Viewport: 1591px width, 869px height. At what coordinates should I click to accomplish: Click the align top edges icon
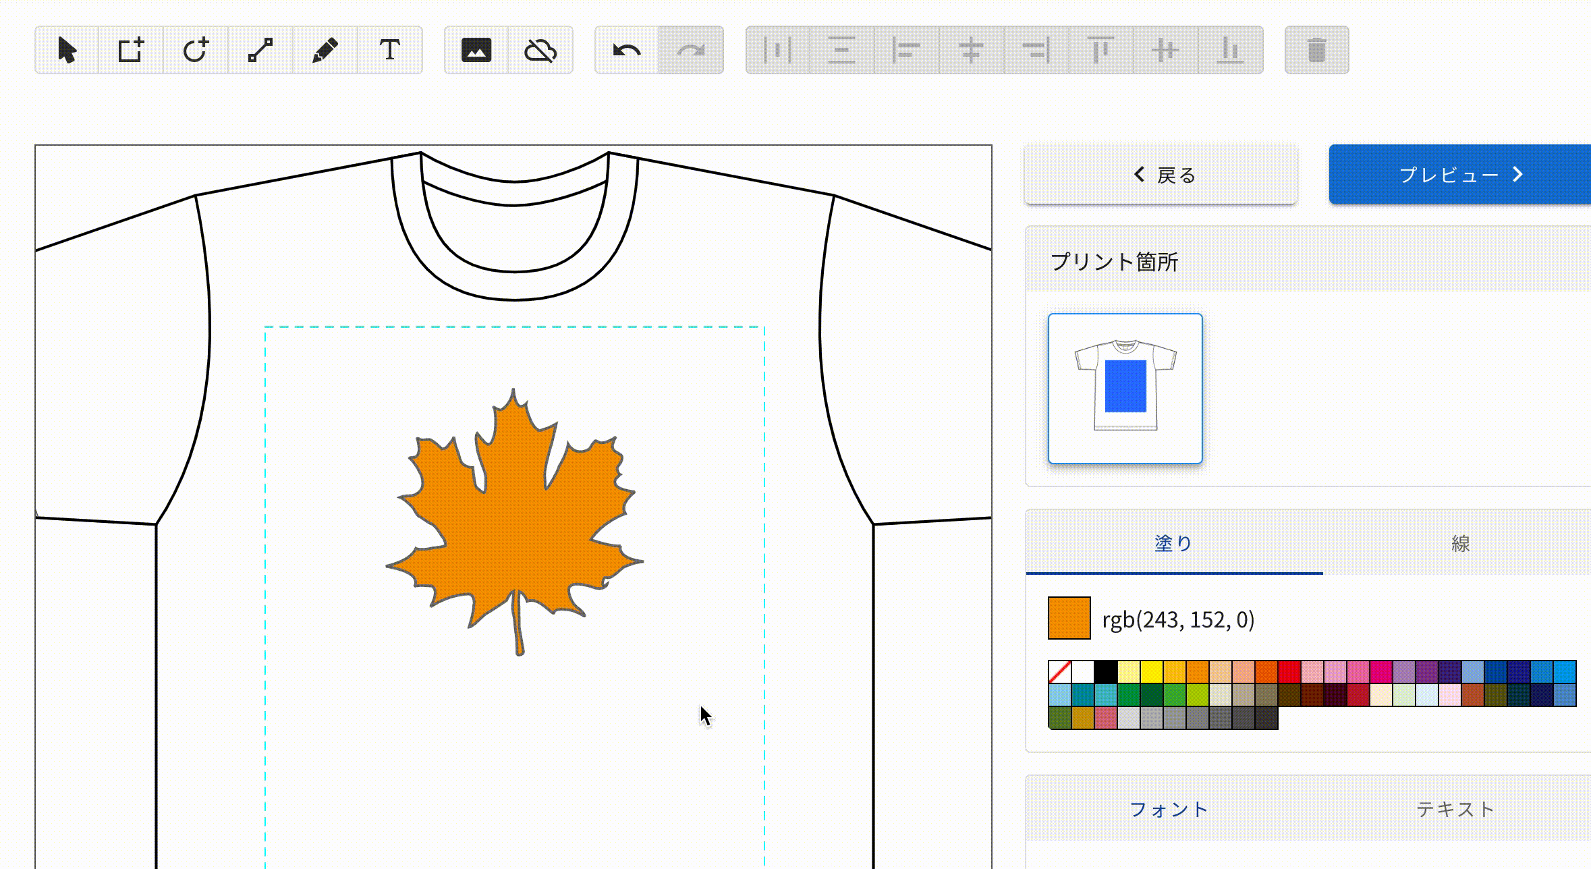[x=1100, y=51]
